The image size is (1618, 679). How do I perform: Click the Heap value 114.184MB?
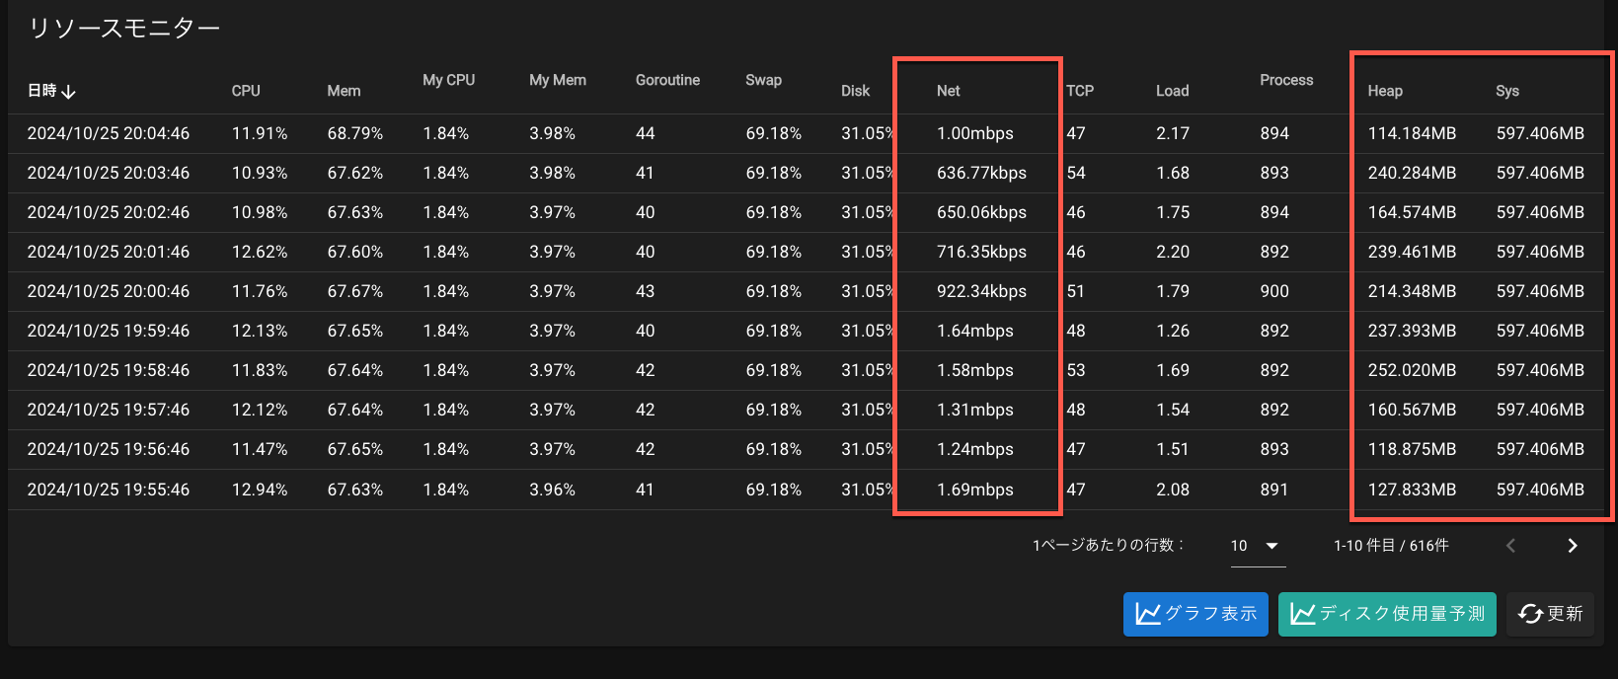1412,133
